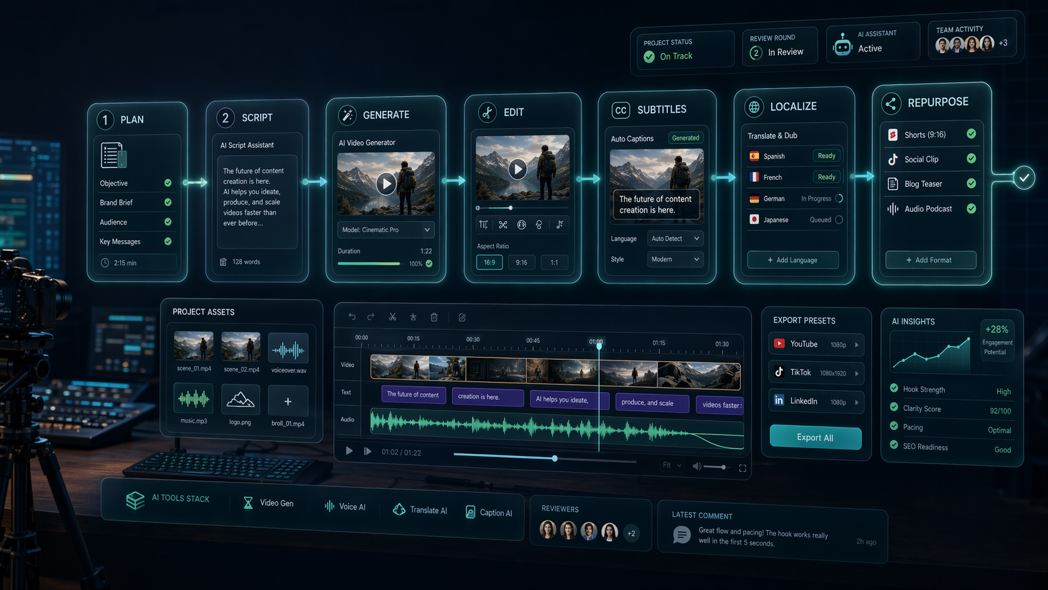Screen dimensions: 1048x590
Task: Open the Model: Cinematic Pro dropdown
Action: click(x=385, y=229)
